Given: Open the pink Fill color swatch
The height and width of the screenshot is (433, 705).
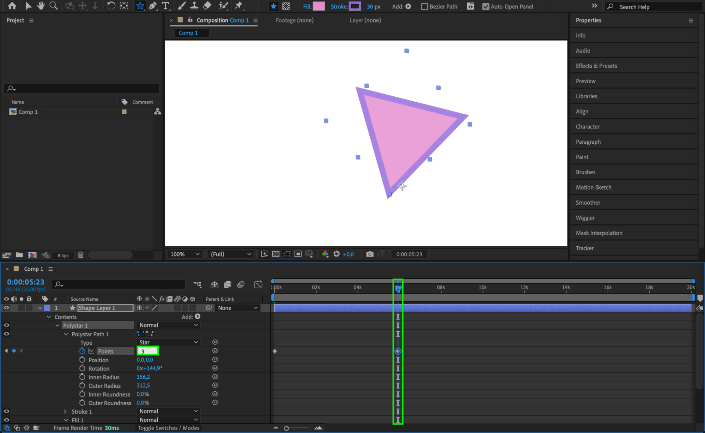Looking at the screenshot, I should (319, 6).
